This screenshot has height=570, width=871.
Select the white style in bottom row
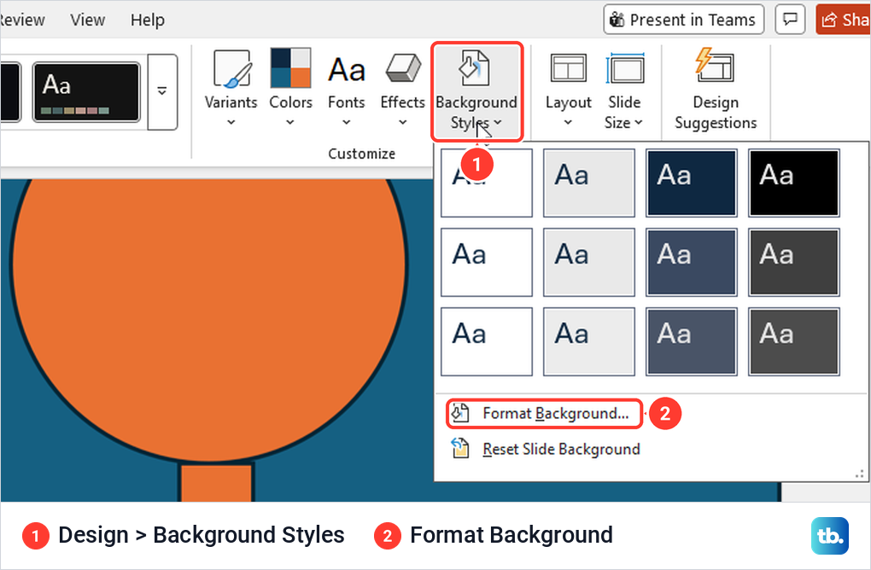(487, 341)
